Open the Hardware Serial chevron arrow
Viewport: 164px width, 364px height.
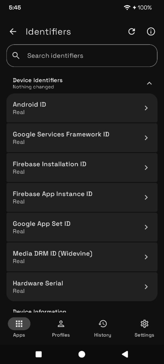click(x=146, y=287)
